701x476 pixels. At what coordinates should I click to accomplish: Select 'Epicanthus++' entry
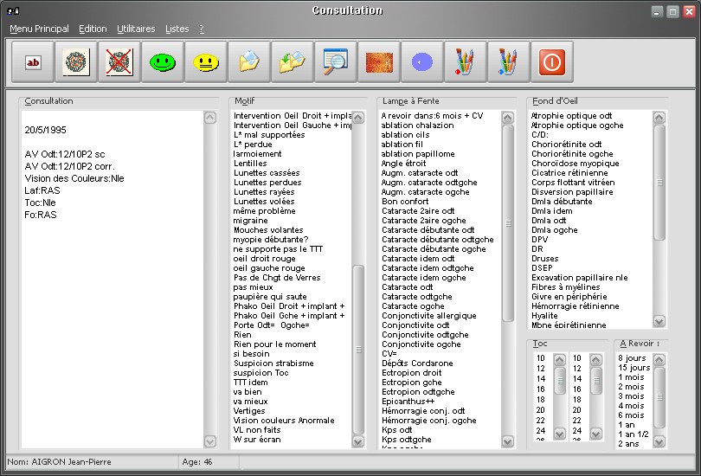408,402
